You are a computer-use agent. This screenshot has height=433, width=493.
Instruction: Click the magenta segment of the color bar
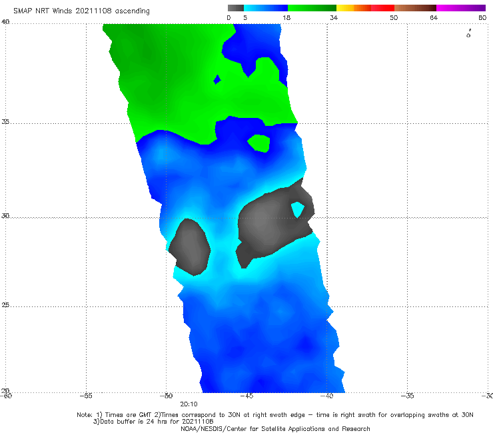[x=461, y=8]
